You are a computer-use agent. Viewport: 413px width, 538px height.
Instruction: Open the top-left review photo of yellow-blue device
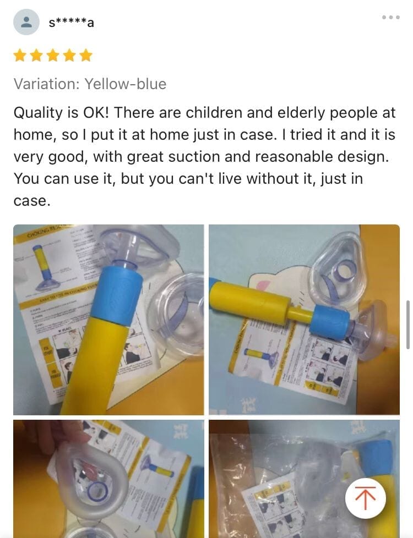pos(108,320)
